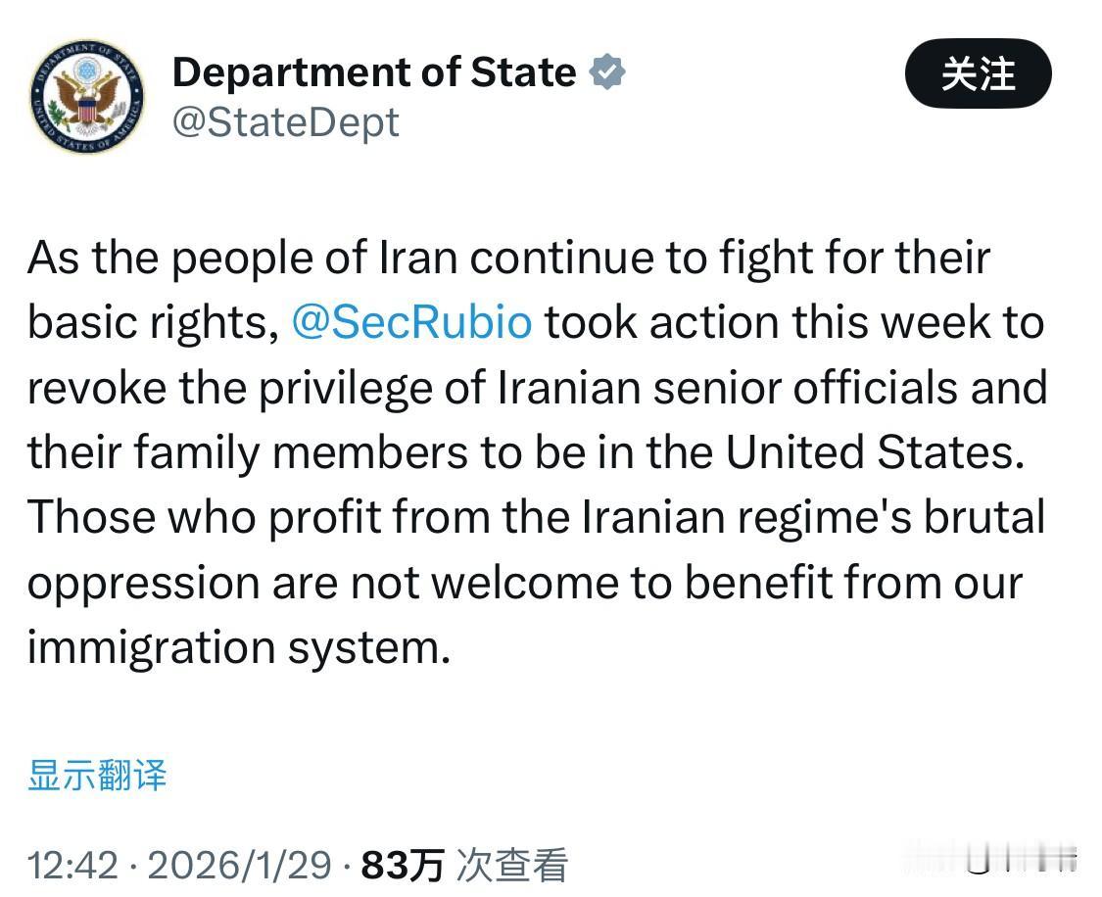Viewport: 1102px width, 897px height.
Task: Click the faded watermark logo
Action: pos(1019,859)
